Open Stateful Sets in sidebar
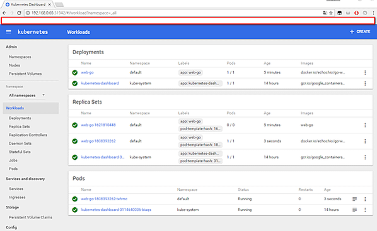 click(x=20, y=152)
